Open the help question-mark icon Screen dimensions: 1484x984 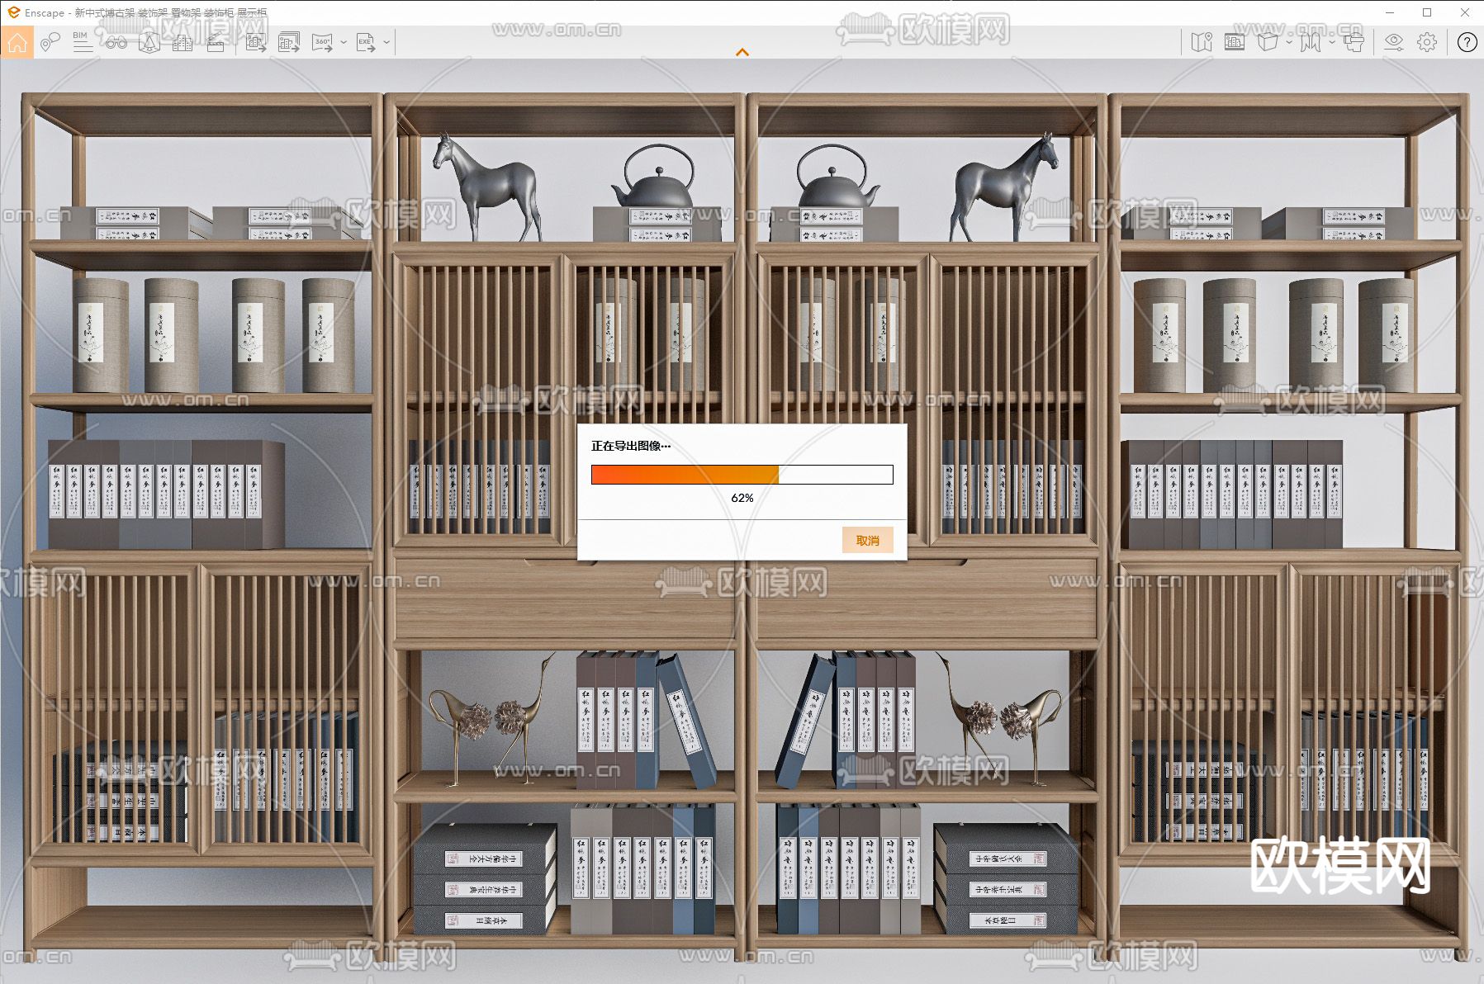pos(1467,42)
